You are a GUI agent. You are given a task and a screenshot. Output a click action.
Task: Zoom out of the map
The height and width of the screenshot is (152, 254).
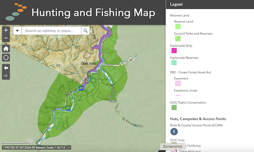[6, 38]
